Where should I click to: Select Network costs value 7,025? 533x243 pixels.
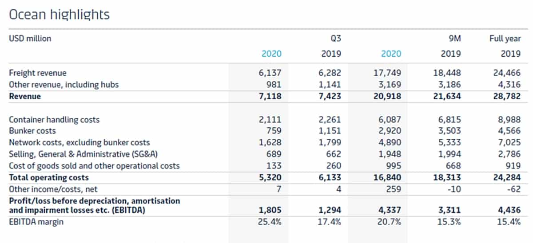(x=509, y=143)
